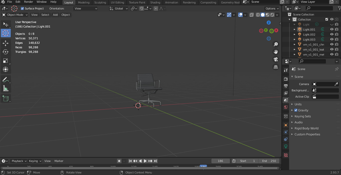
Task: Select the Measure ruler tool
Action: 6,88
